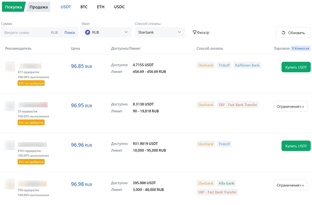Expand the Sberbank payment method dropdown
Image resolution: width=312 pixels, height=205 pixels.
click(160, 33)
